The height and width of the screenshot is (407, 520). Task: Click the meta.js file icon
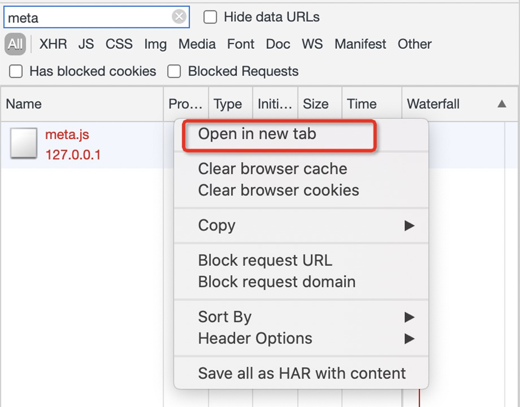click(x=24, y=144)
